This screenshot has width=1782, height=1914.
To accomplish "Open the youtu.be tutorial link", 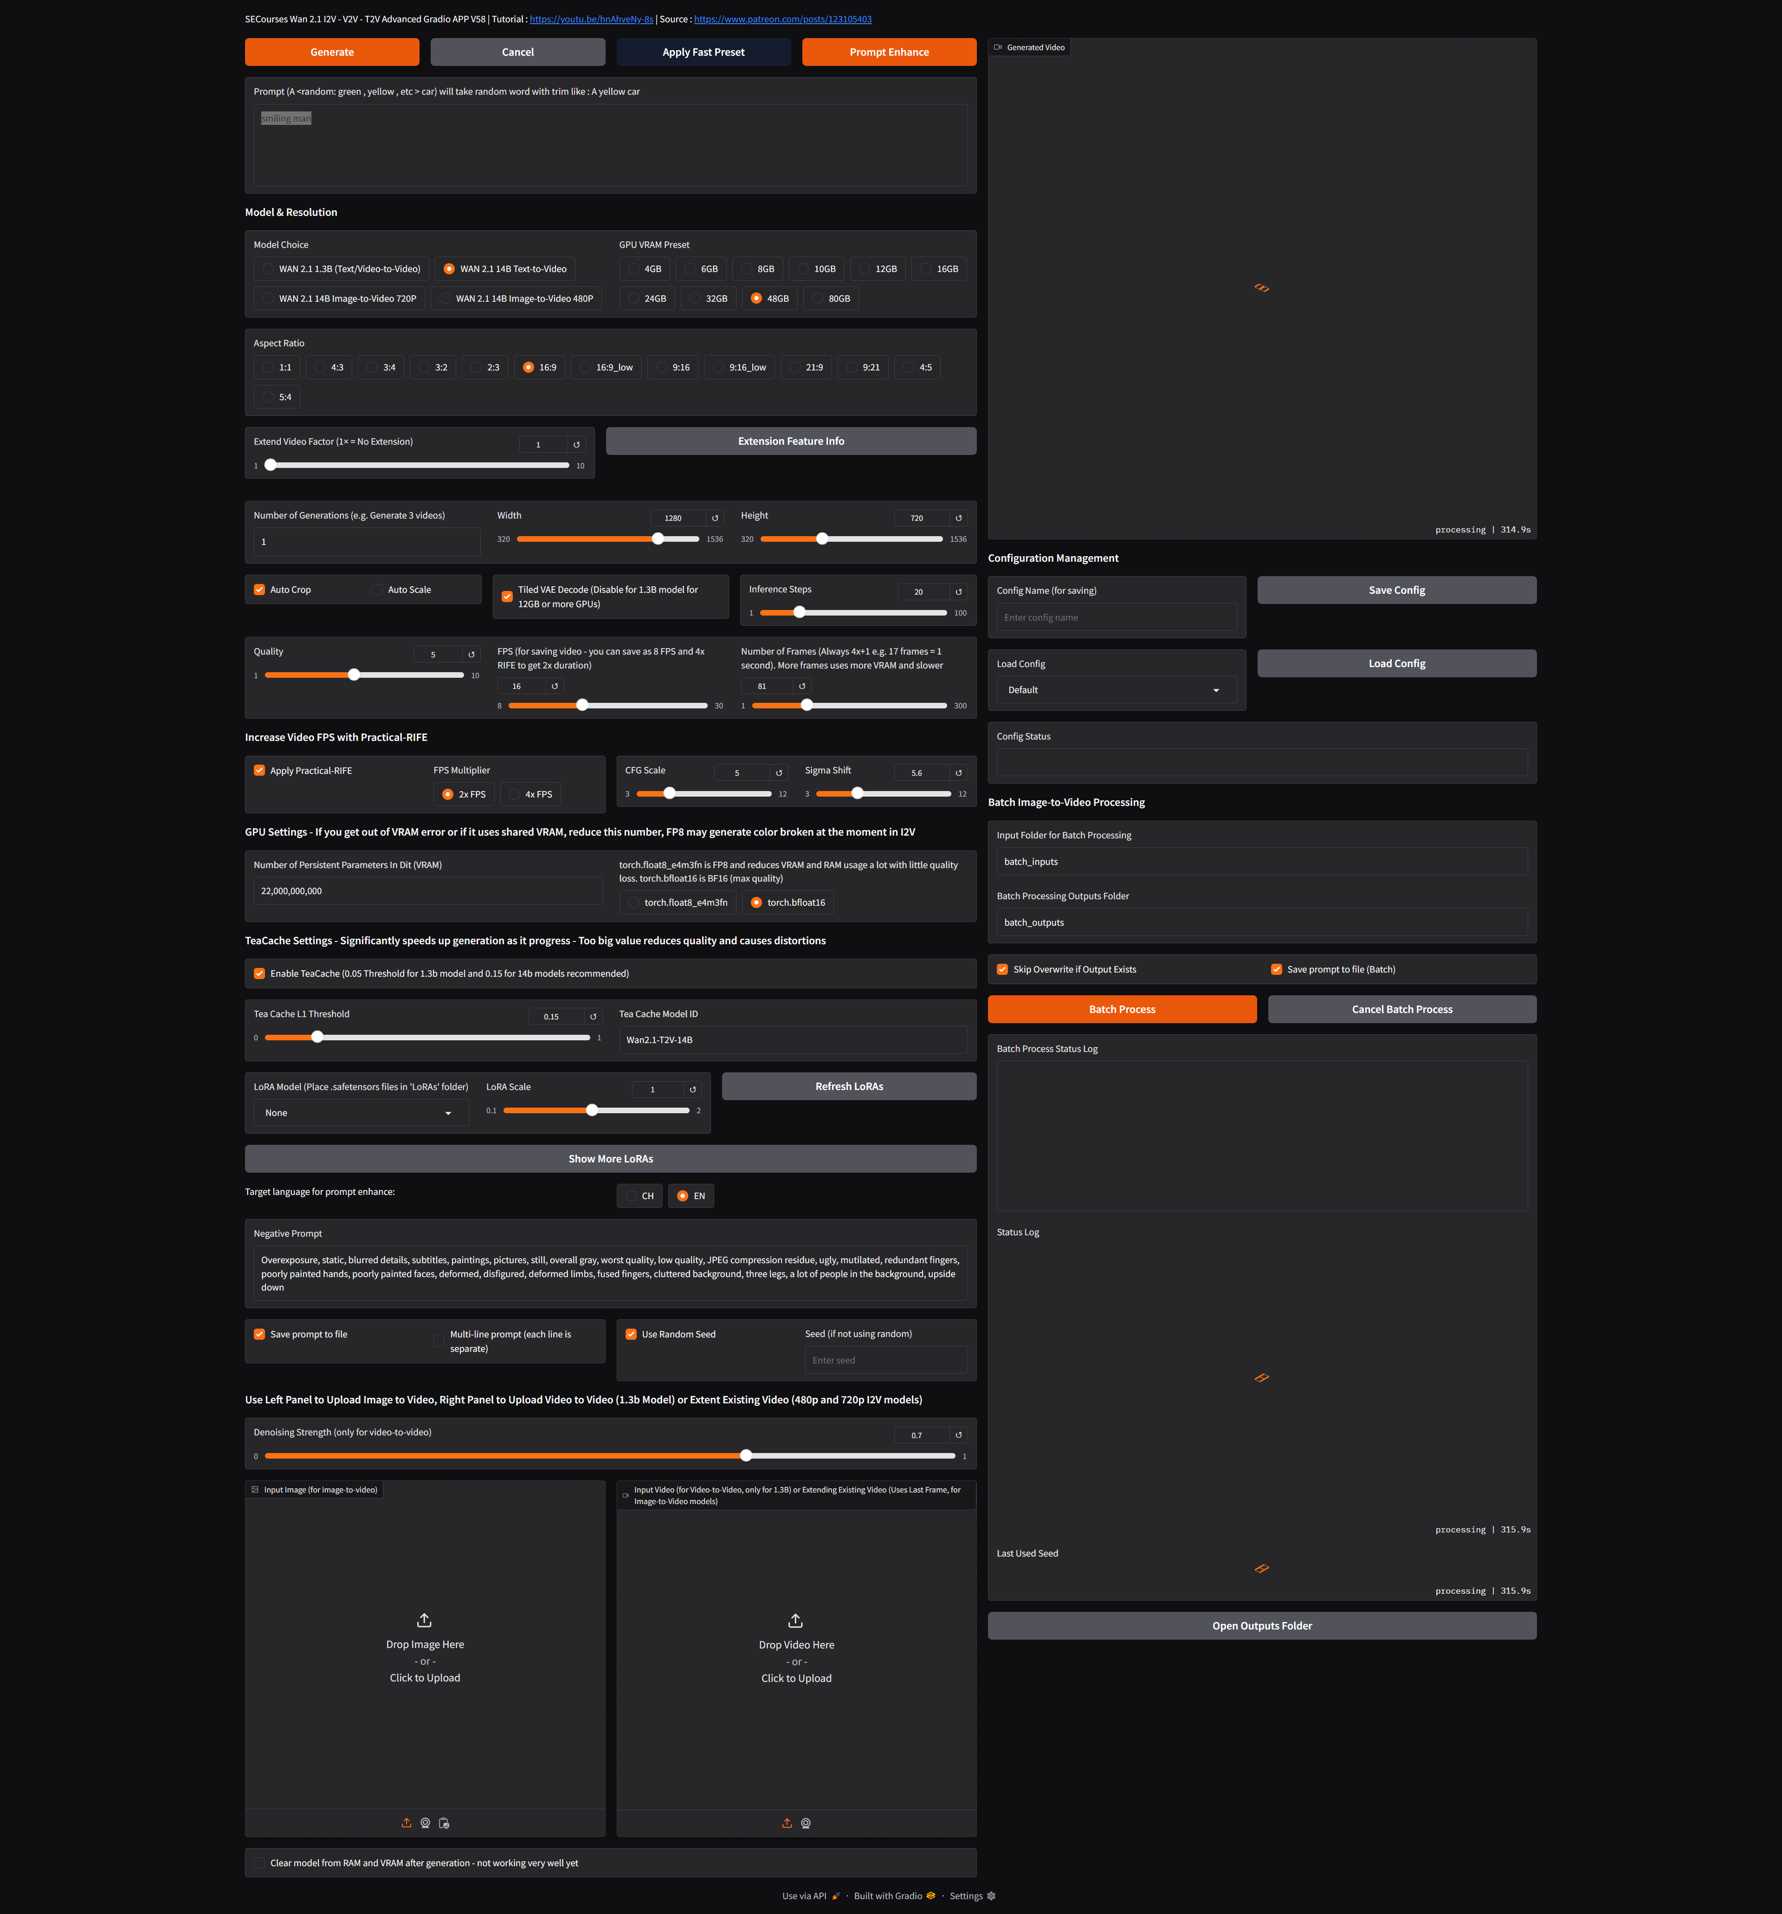I will coord(591,19).
